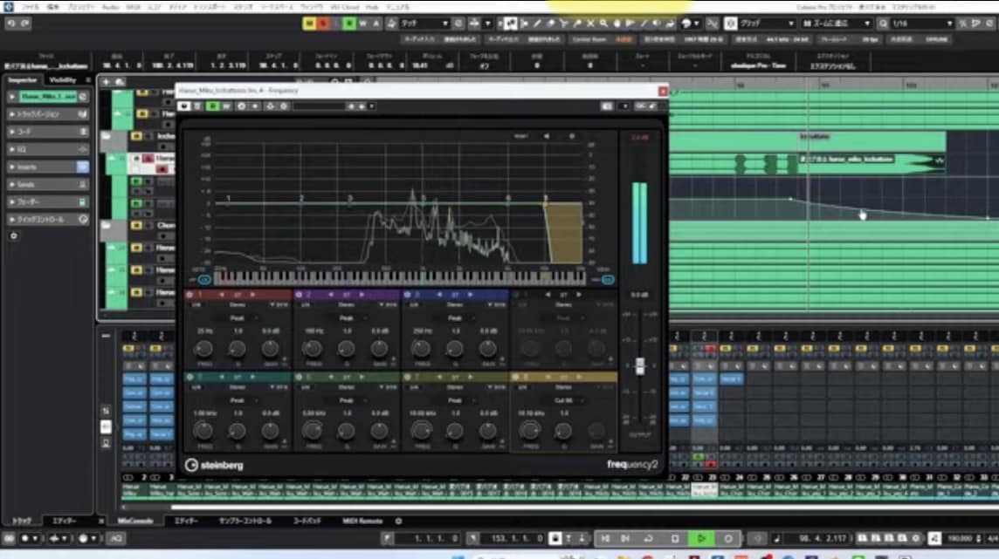Expand the Inserts inspector section
This screenshot has width=999, height=559.
(48, 167)
